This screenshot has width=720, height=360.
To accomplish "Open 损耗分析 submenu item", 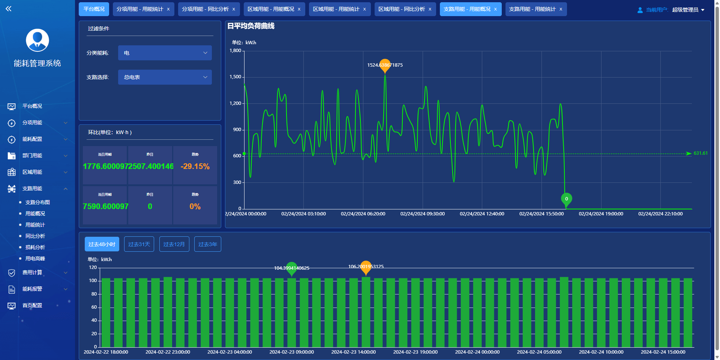I will (x=35, y=247).
